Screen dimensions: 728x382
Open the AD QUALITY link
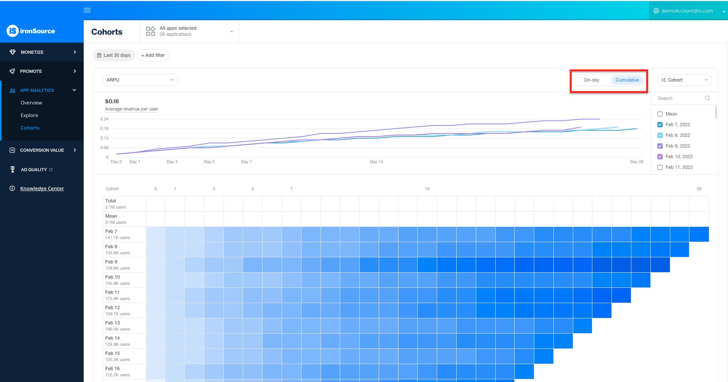point(34,170)
